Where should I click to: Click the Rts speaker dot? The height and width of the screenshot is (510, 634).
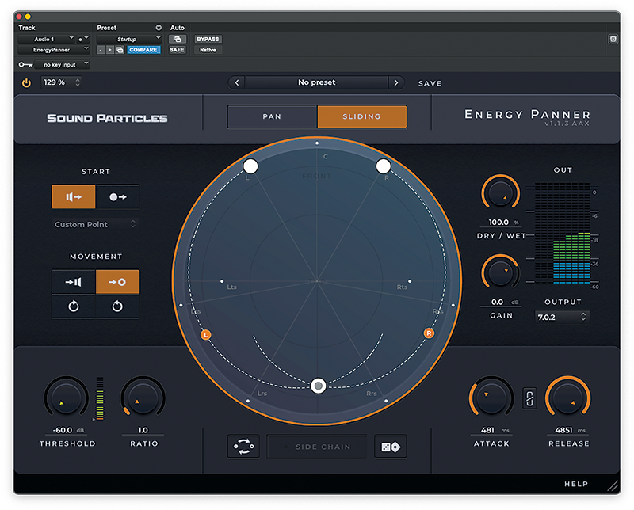point(410,281)
